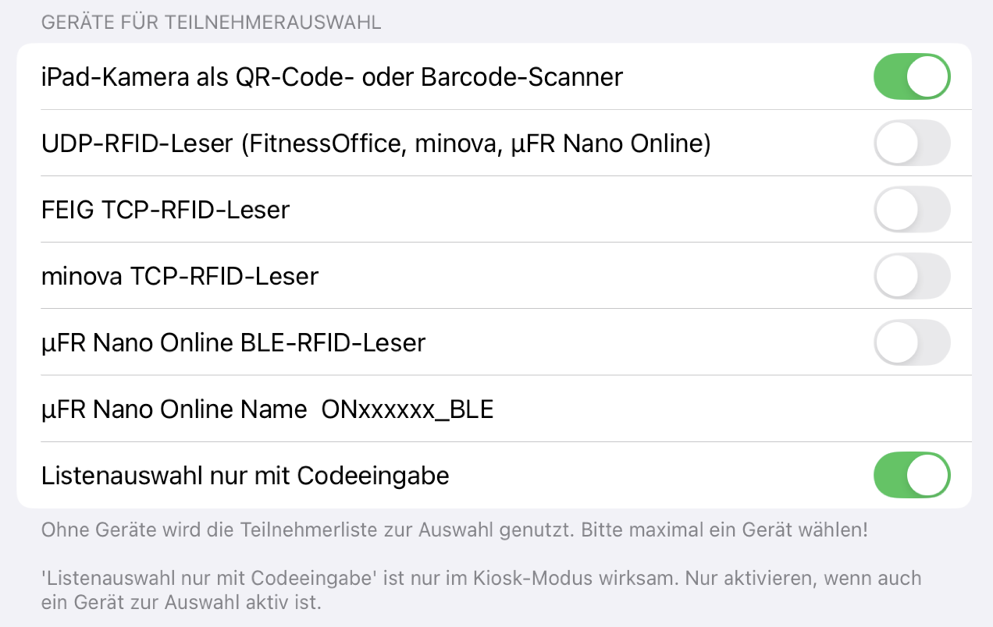Enable the minova TCP-RFID-Leser switch

coord(911,276)
